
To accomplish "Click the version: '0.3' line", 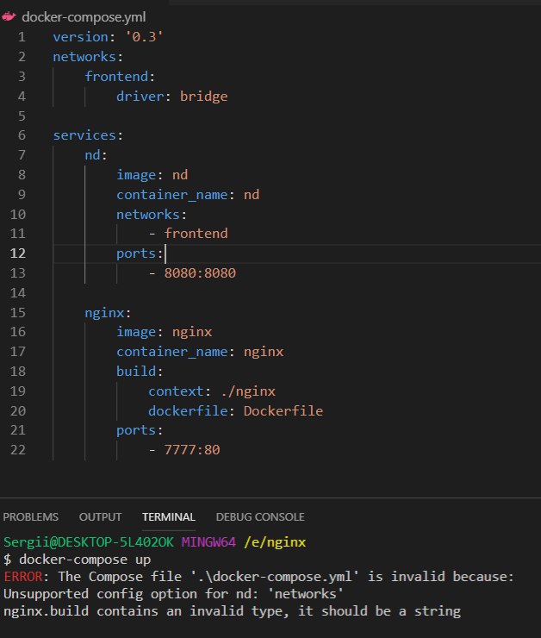I will (x=109, y=37).
